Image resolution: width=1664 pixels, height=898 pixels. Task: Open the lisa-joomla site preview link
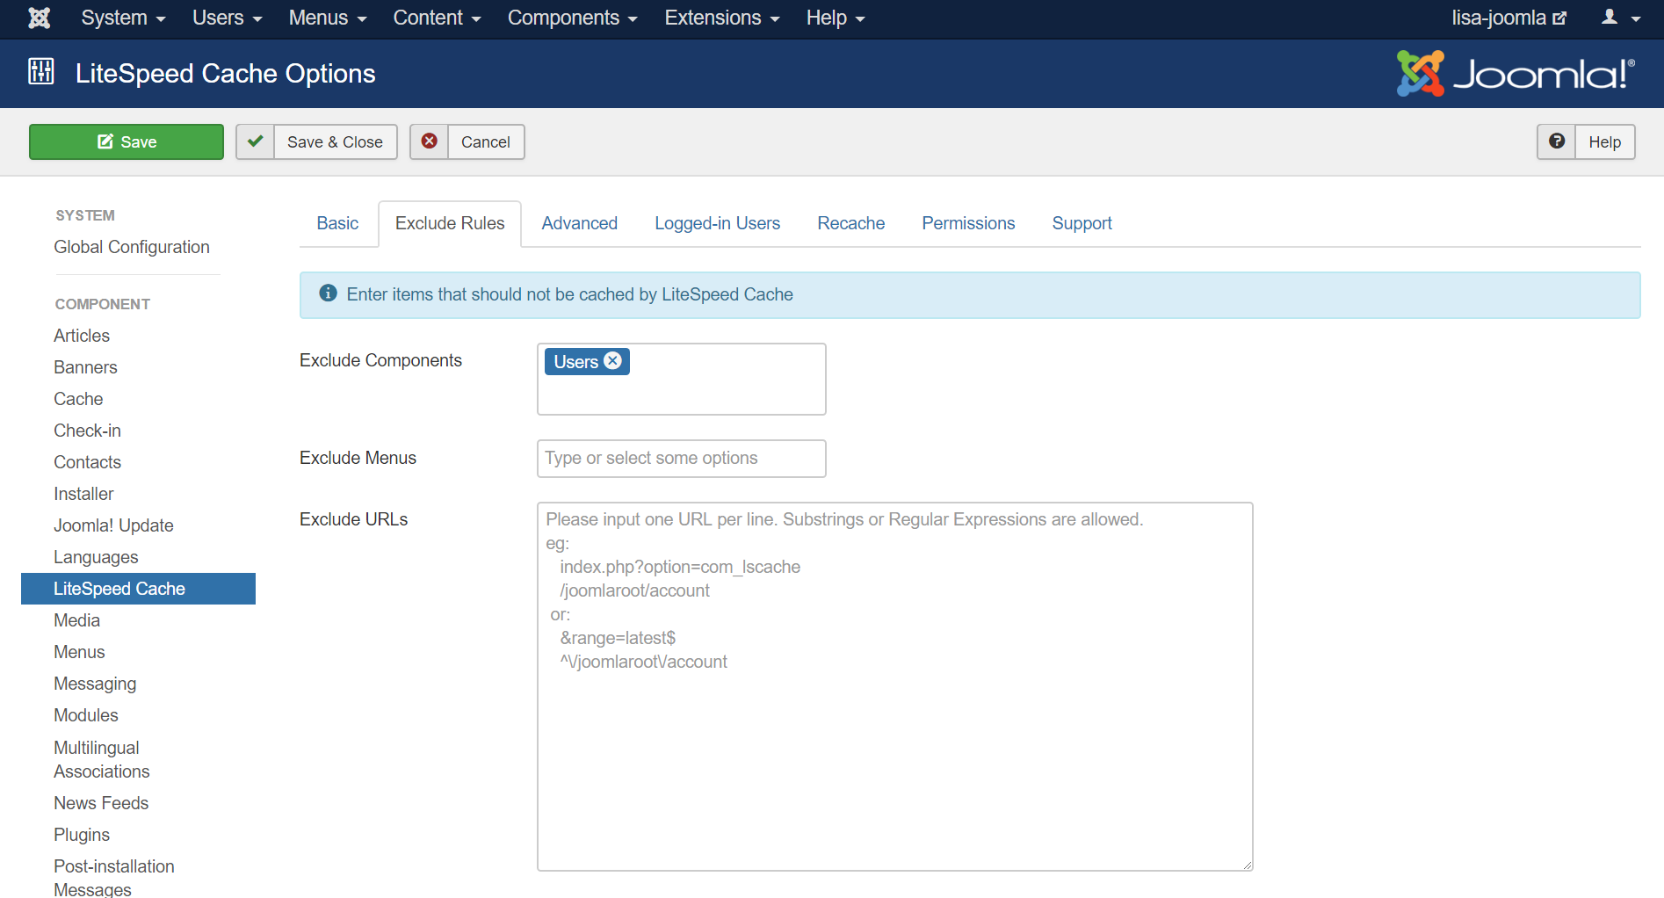[x=1508, y=18]
